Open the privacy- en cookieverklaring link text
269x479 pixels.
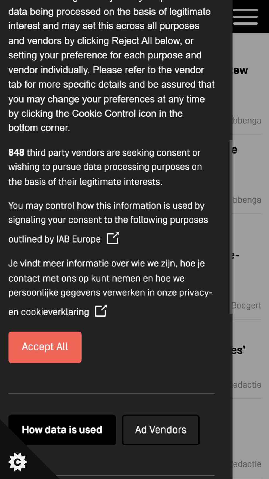110,302
